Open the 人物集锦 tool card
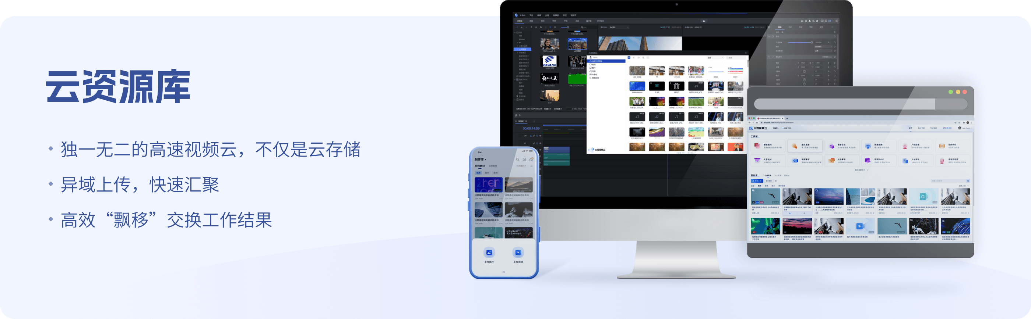The image size is (1031, 319). coord(842,161)
